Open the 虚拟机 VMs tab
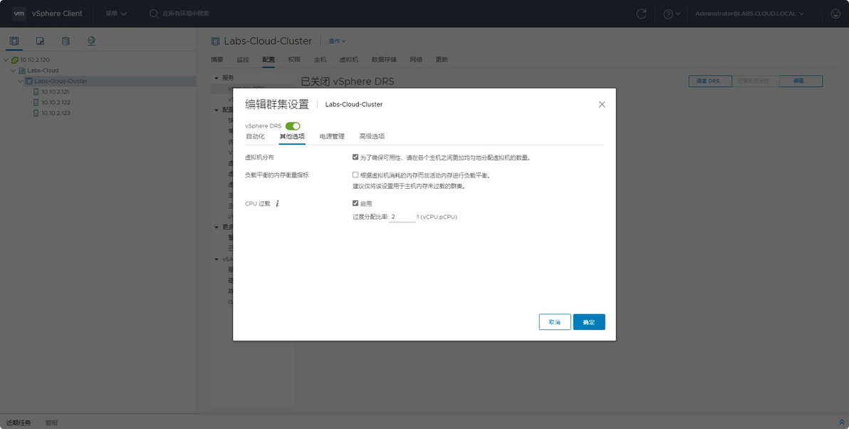849x429 pixels. [349, 60]
